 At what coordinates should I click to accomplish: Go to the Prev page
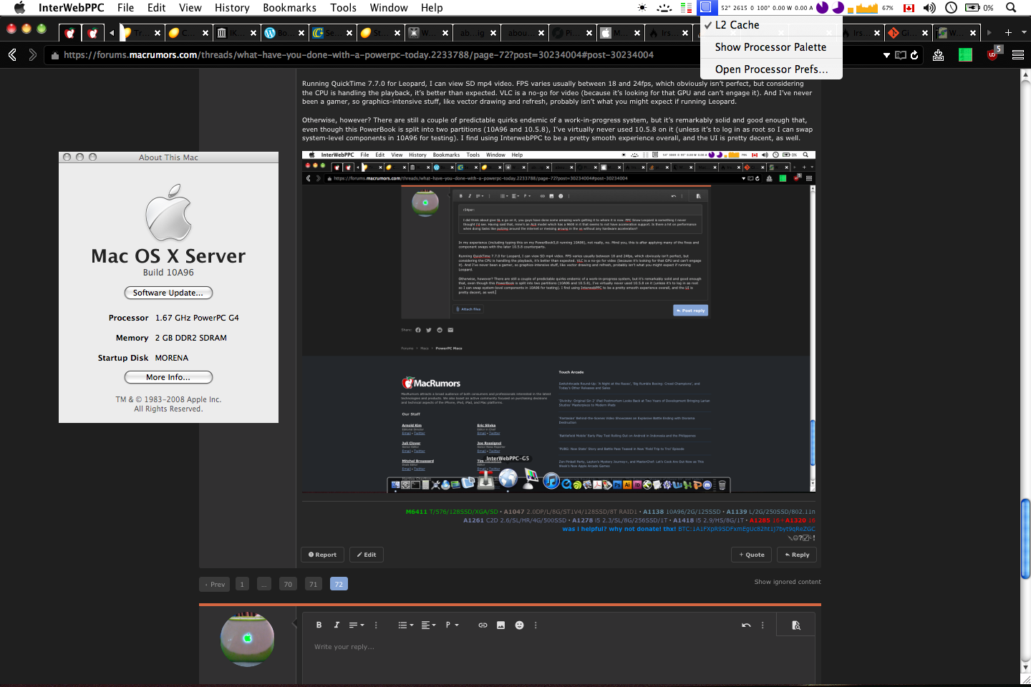215,584
